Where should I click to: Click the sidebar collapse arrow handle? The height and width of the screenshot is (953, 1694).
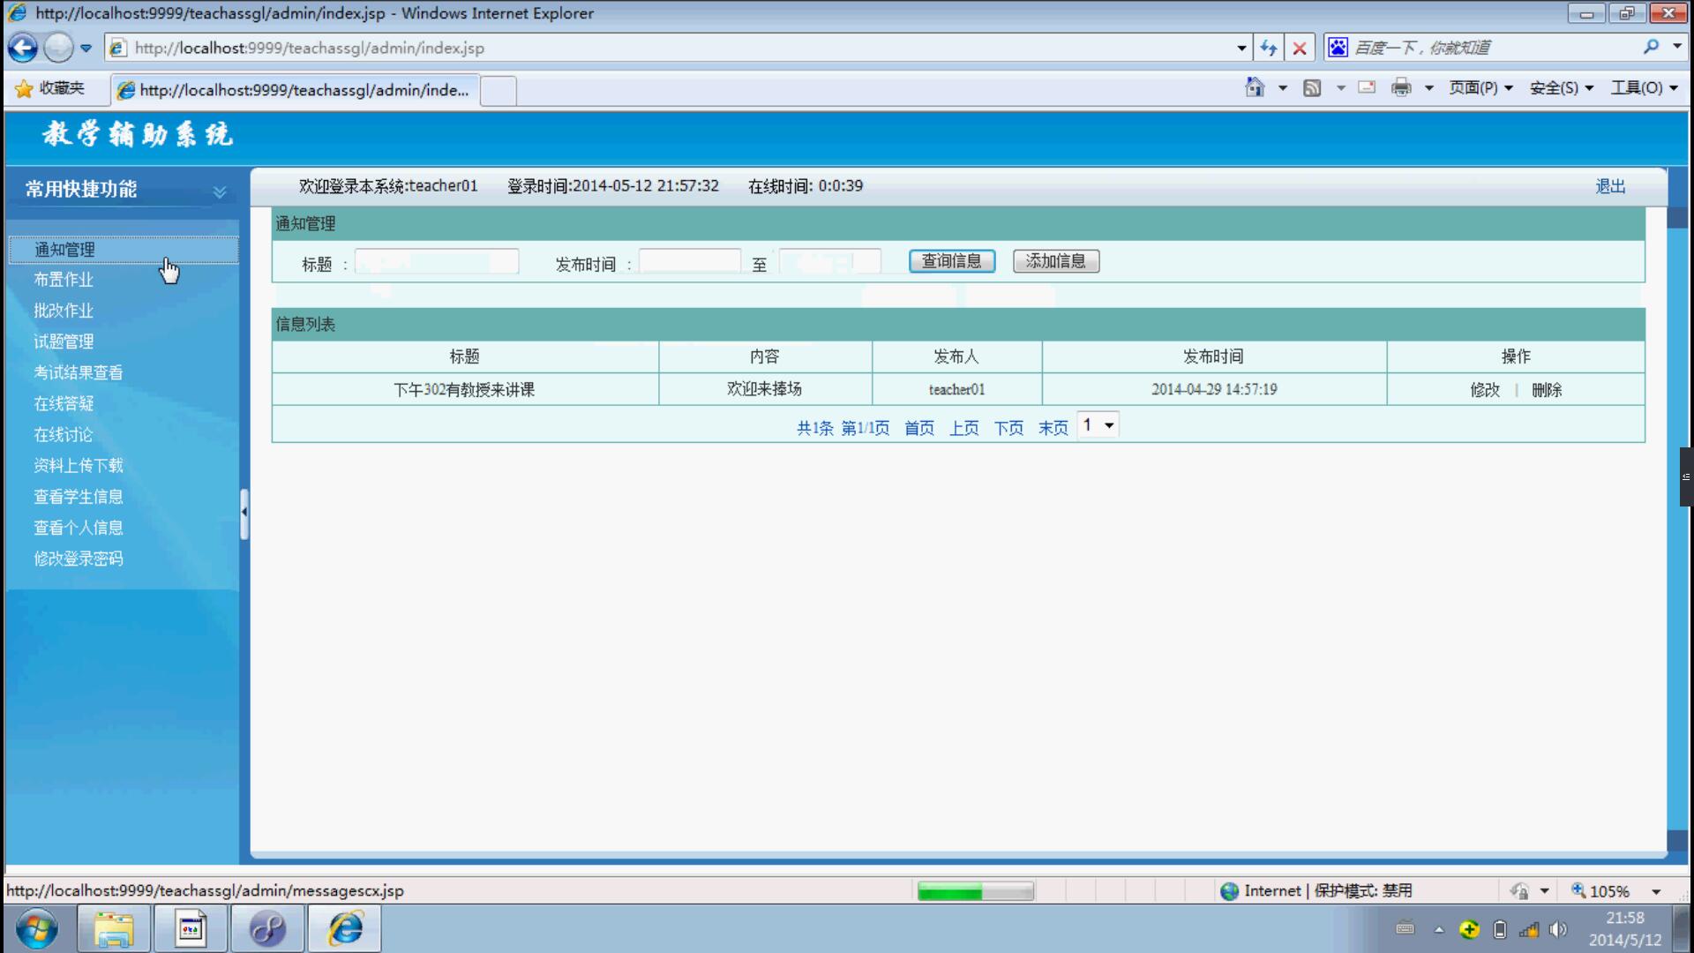pyautogui.click(x=244, y=514)
